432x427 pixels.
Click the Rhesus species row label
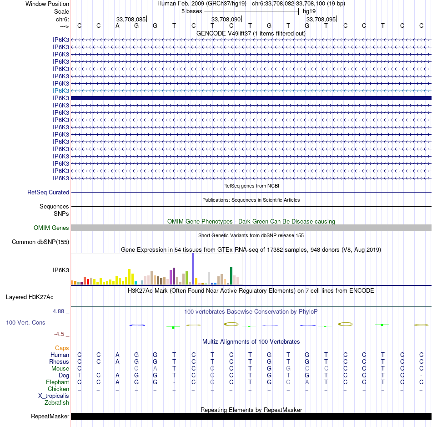coord(59,361)
